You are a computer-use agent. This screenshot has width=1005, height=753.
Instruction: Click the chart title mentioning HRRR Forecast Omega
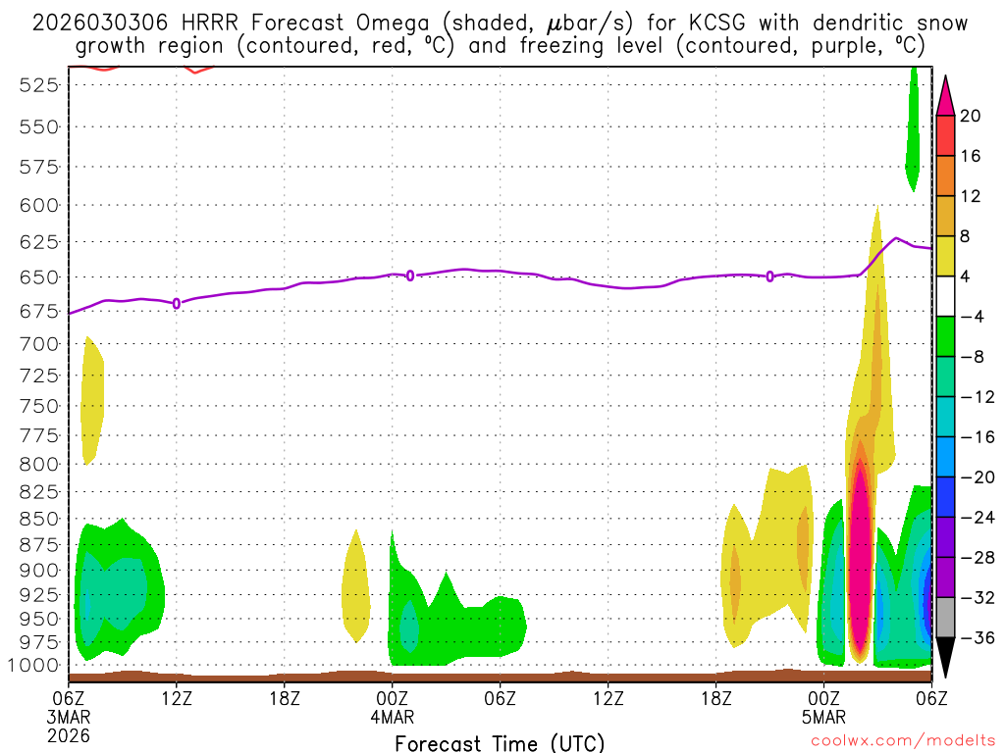click(500, 34)
